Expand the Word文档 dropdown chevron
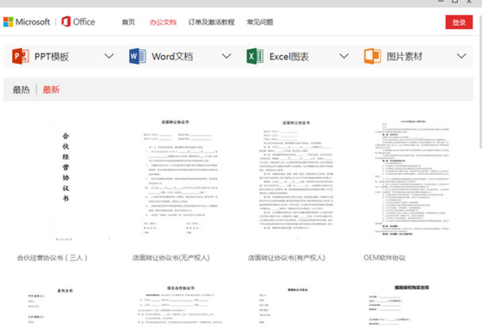Viewport: 482px width, 325px height. click(x=226, y=57)
